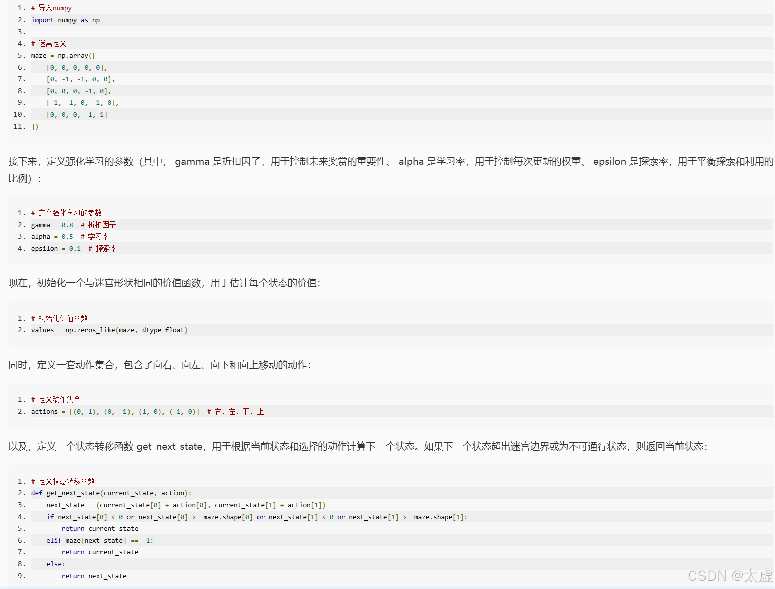Click maze row '[0, -1, -1, 0, 0],'
The height and width of the screenshot is (589, 775).
click(x=81, y=79)
